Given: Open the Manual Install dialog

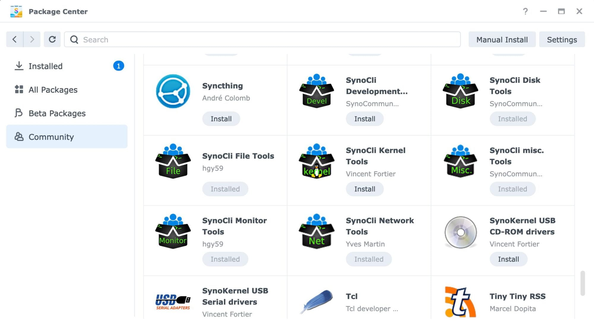Looking at the screenshot, I should click(502, 39).
